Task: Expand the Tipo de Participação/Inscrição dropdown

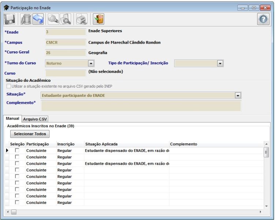Action: [220, 63]
